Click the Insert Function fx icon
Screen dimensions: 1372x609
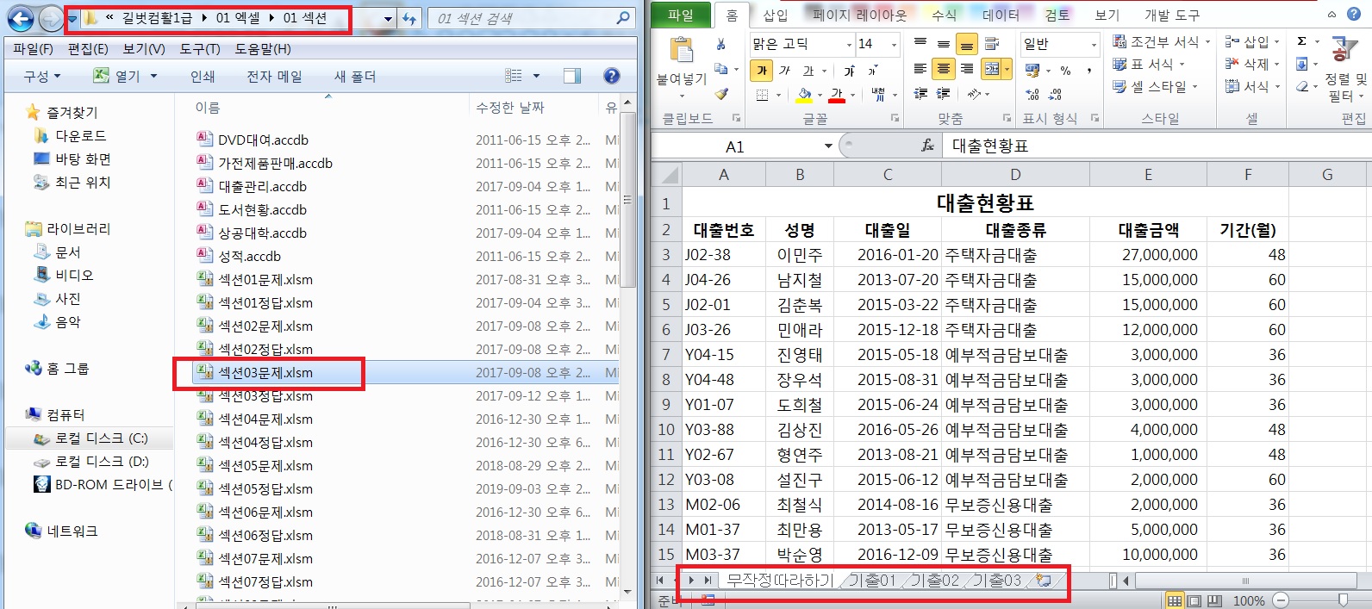coord(927,146)
